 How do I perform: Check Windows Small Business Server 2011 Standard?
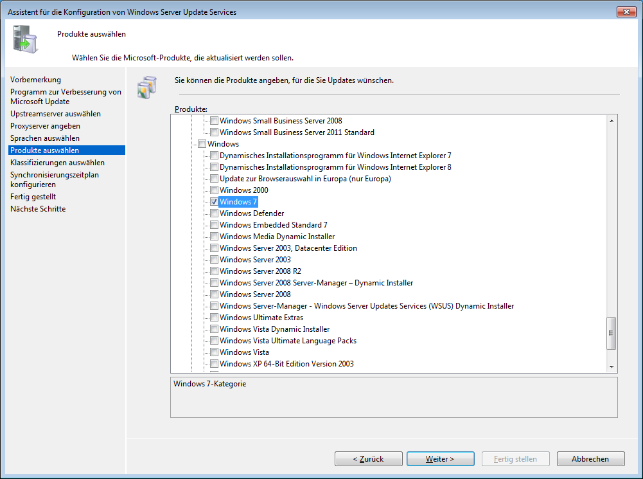click(214, 132)
